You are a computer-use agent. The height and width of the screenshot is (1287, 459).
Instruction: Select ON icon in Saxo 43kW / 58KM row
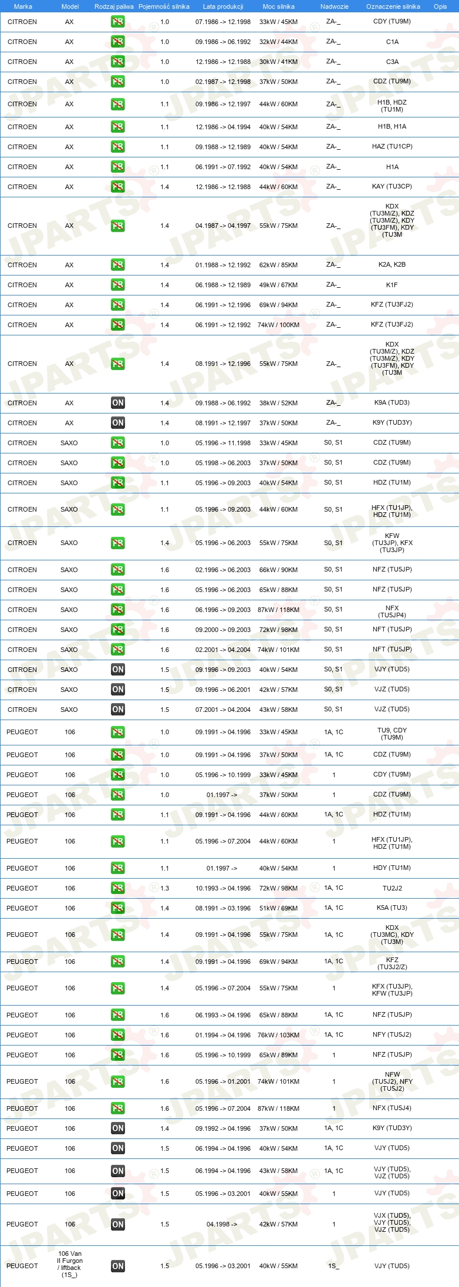click(117, 710)
